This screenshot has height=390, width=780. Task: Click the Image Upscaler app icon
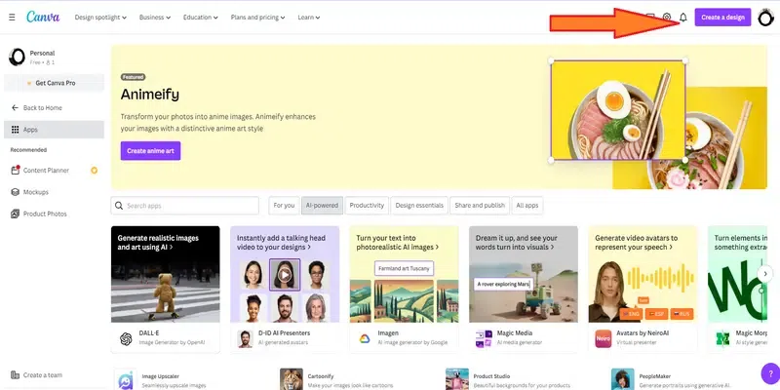point(126,379)
